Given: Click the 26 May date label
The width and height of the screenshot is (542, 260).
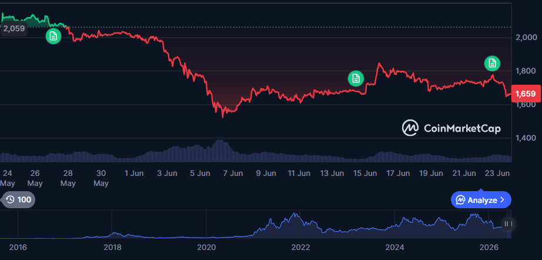Looking at the screenshot, I should click(x=35, y=178).
